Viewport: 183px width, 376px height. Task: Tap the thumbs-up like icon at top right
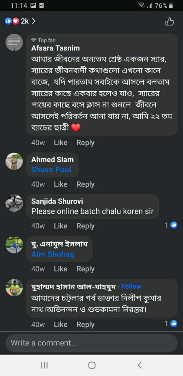(169, 21)
